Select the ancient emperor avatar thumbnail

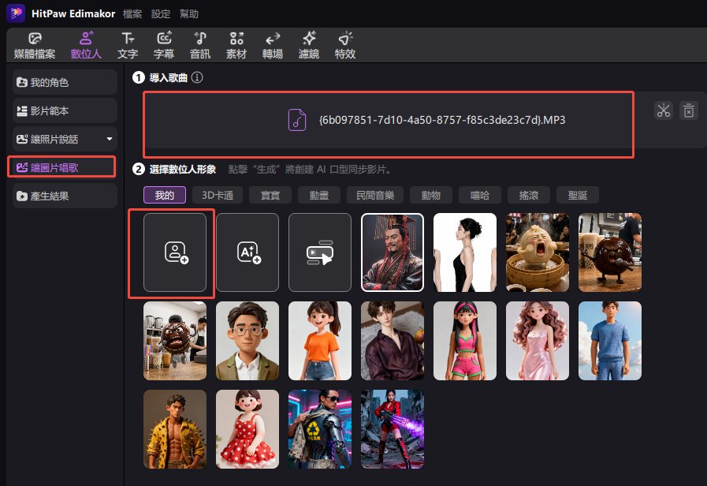coord(393,252)
